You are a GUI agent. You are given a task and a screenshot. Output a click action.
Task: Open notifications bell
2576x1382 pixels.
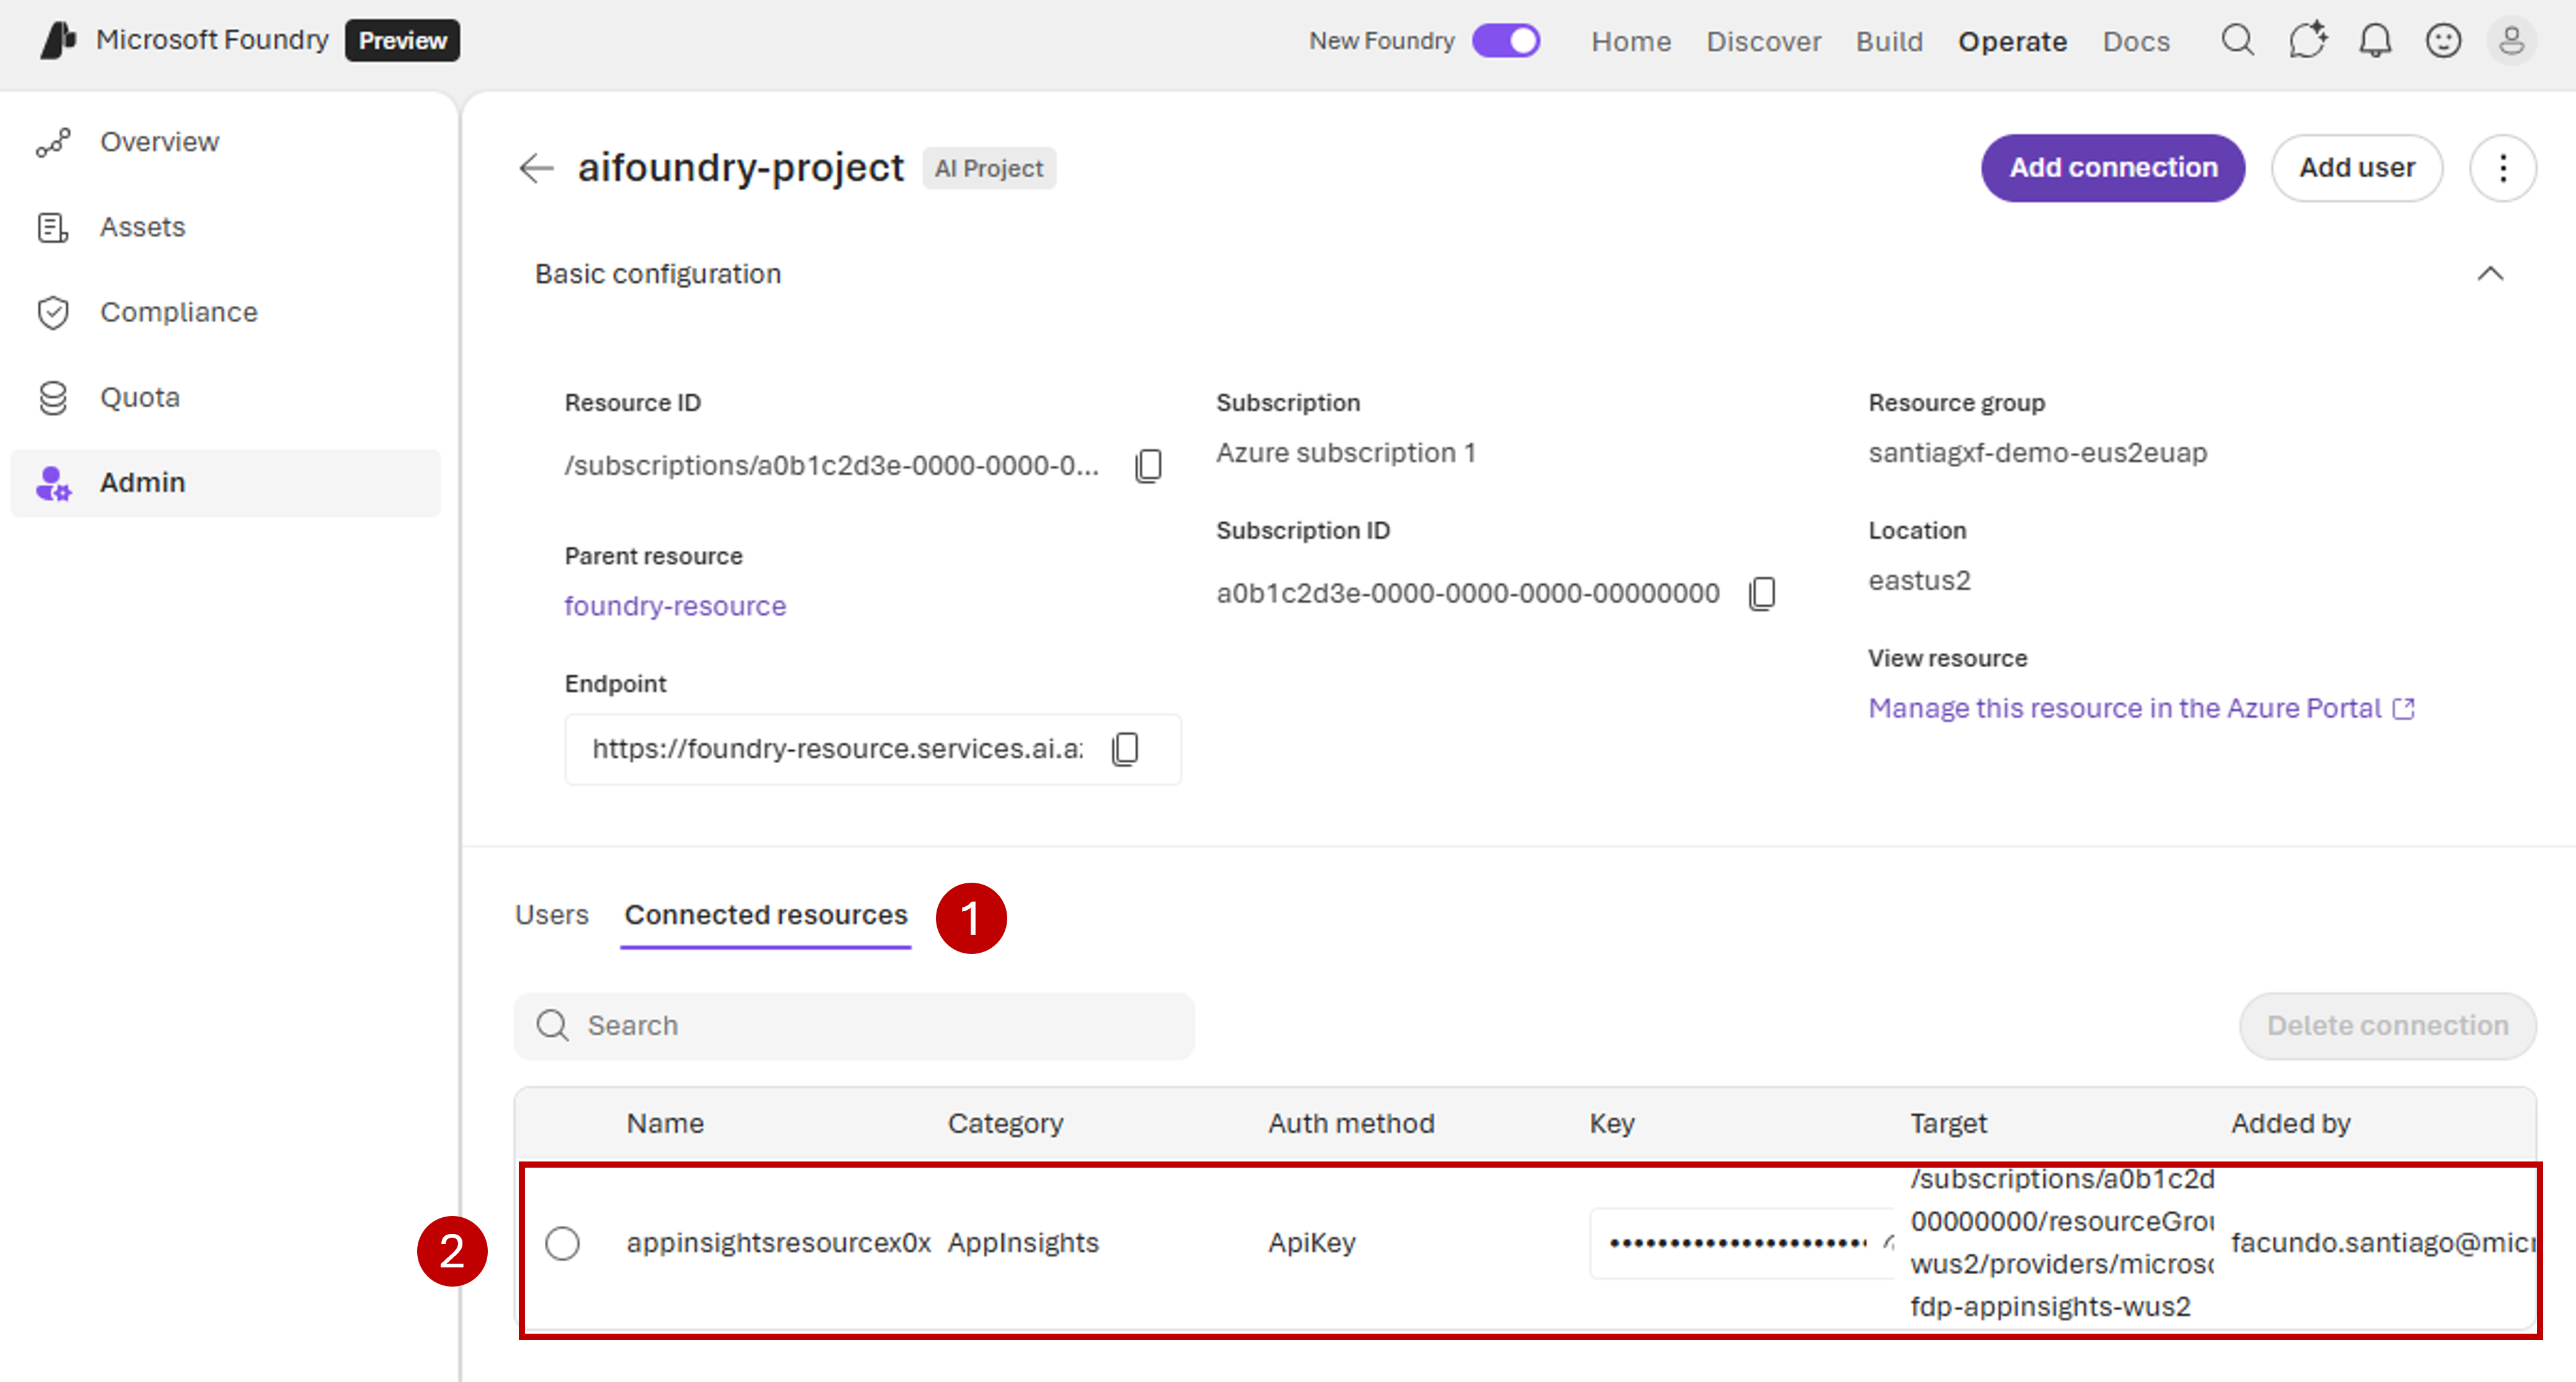click(x=2376, y=41)
